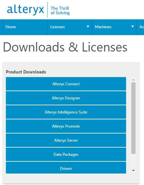Expand the Licenses dropdown arrow
Viewport: 144px width, 185px height.
pyautogui.click(x=88, y=27)
